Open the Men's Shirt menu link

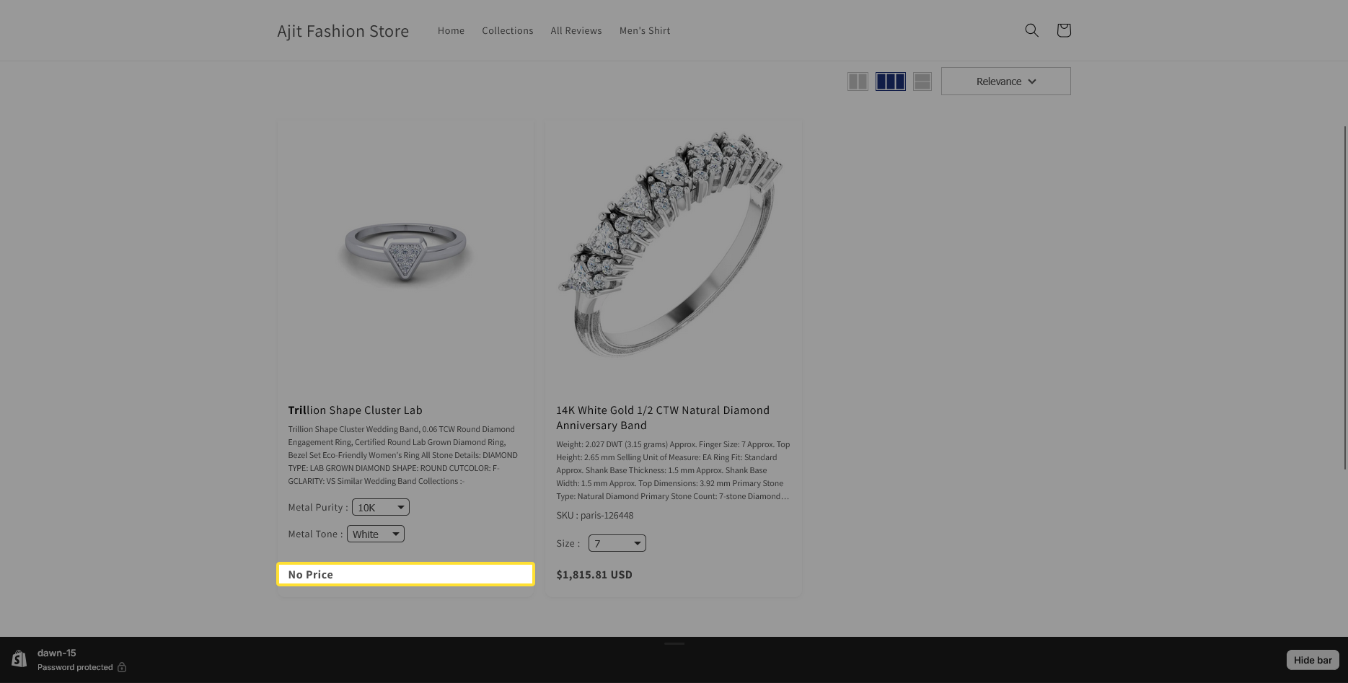644,30
